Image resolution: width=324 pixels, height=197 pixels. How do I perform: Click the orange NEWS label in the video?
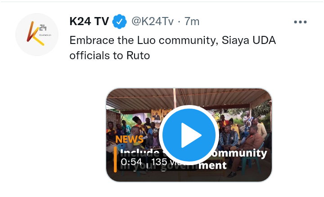click(129, 139)
